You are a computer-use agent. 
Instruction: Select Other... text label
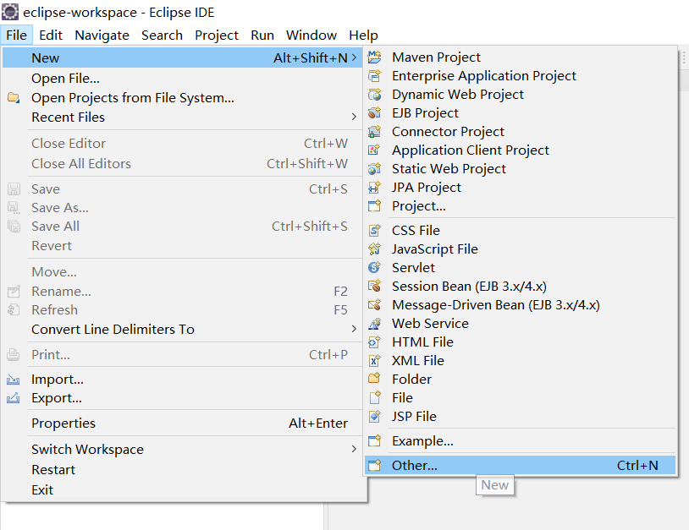tap(415, 465)
